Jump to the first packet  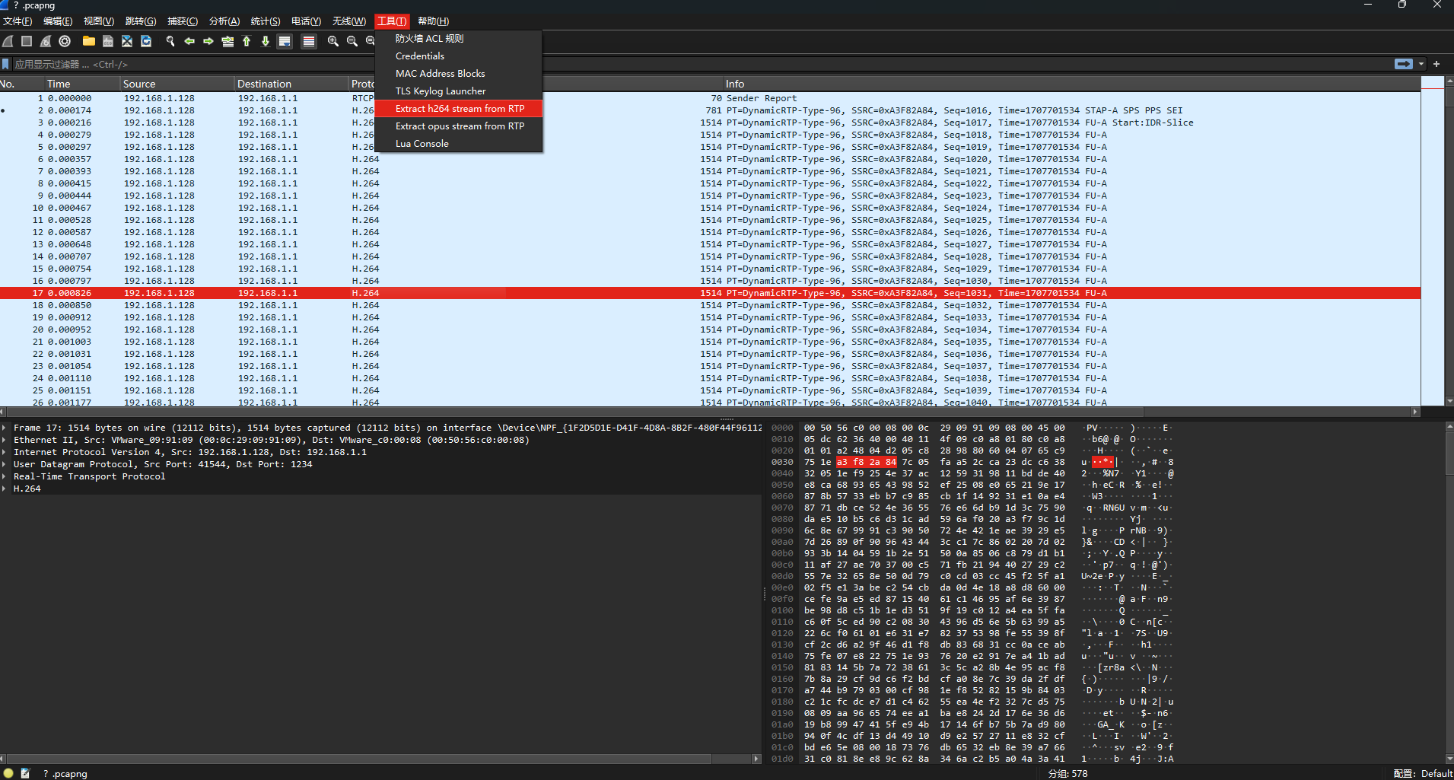tap(247, 41)
